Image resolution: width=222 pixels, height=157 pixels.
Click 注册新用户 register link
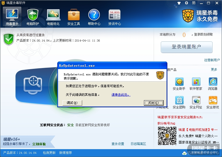coord(212,60)
